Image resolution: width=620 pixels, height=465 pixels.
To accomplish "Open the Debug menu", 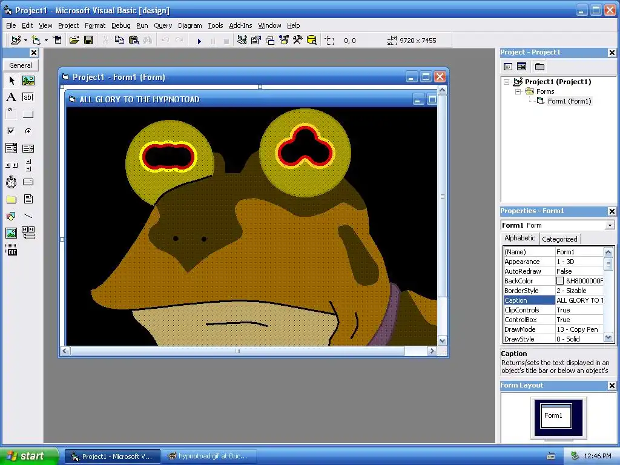I will point(120,25).
